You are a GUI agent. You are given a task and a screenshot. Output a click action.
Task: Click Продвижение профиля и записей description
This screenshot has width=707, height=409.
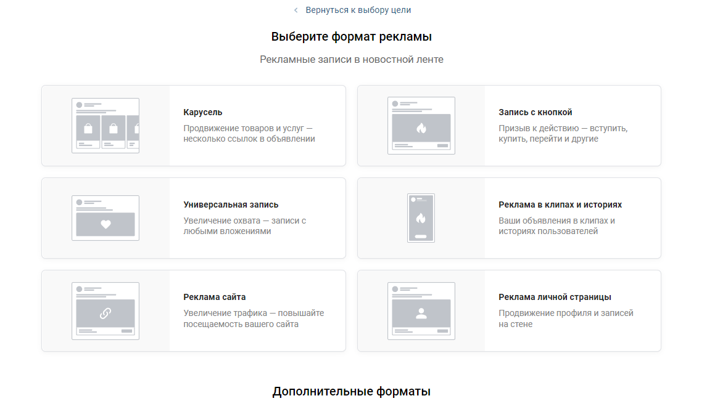pyautogui.click(x=566, y=318)
